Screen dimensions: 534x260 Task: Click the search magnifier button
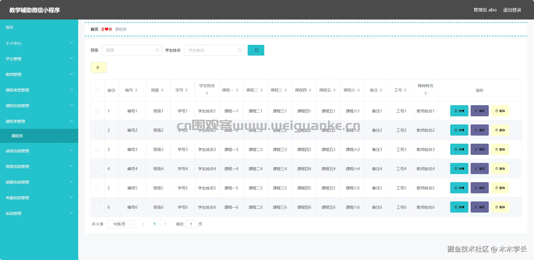pyautogui.click(x=256, y=50)
